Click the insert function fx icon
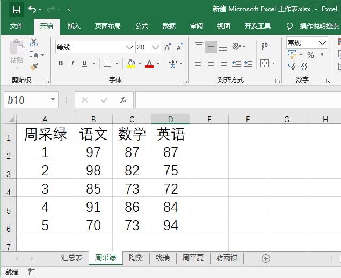 click(124, 100)
